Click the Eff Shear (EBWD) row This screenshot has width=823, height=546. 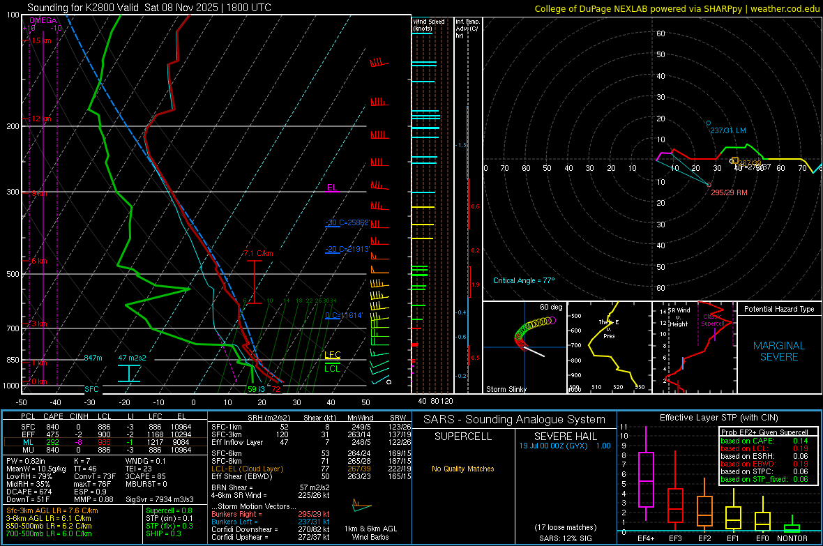311,476
